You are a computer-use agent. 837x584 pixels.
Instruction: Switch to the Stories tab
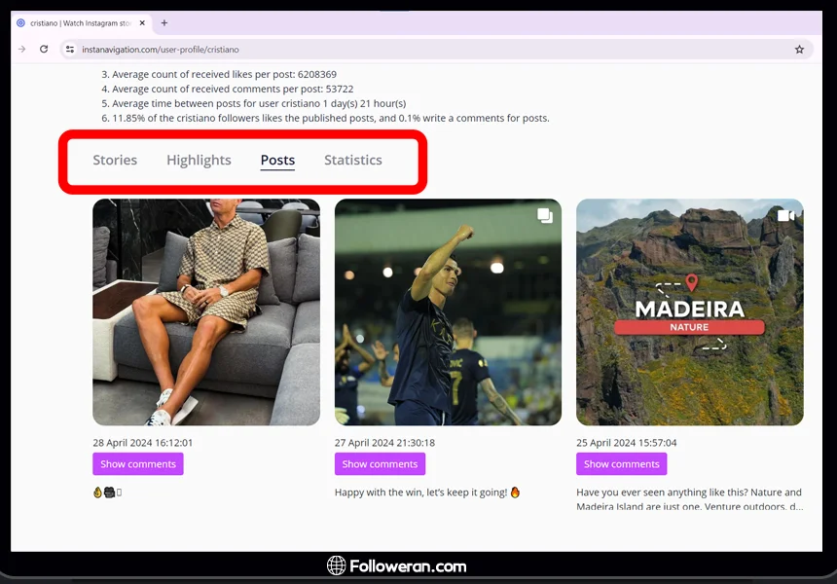click(x=115, y=160)
